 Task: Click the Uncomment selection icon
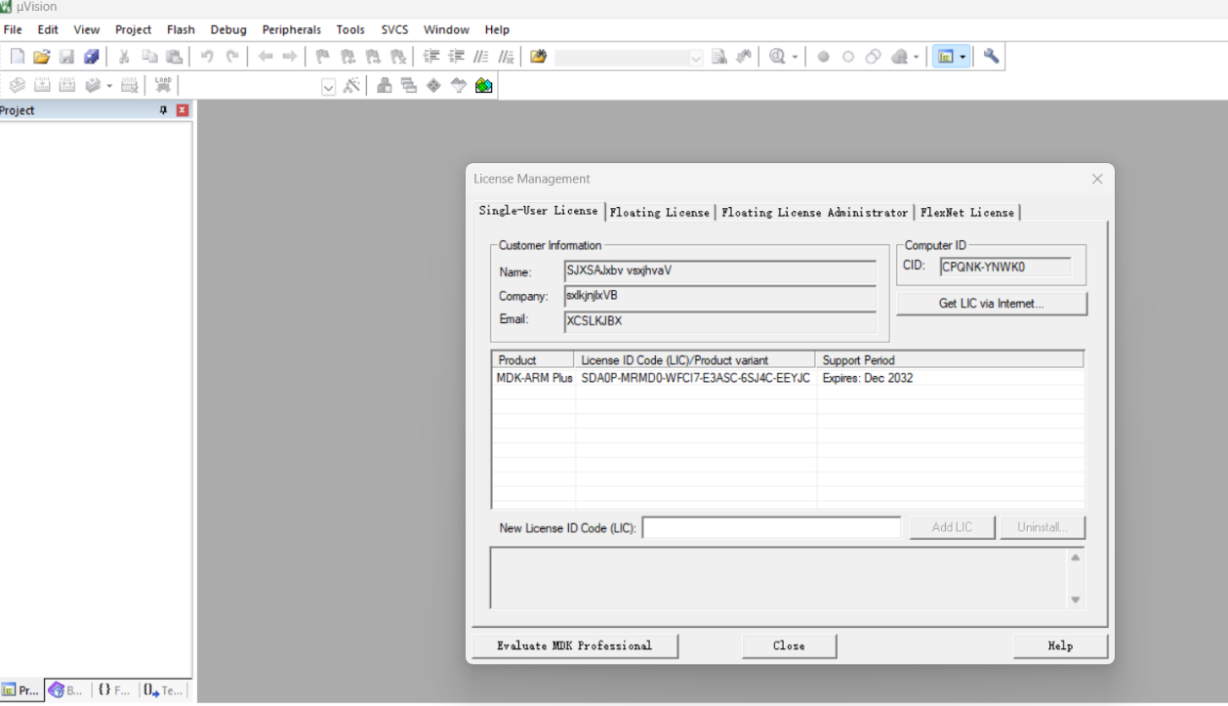(x=505, y=57)
